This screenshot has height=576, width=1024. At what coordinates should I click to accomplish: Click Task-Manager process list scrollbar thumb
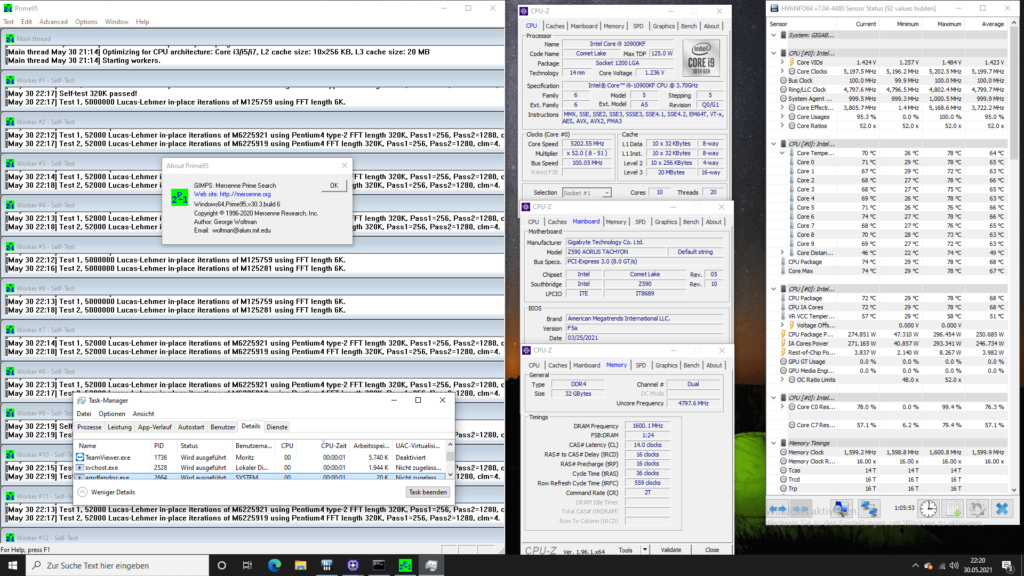click(450, 457)
